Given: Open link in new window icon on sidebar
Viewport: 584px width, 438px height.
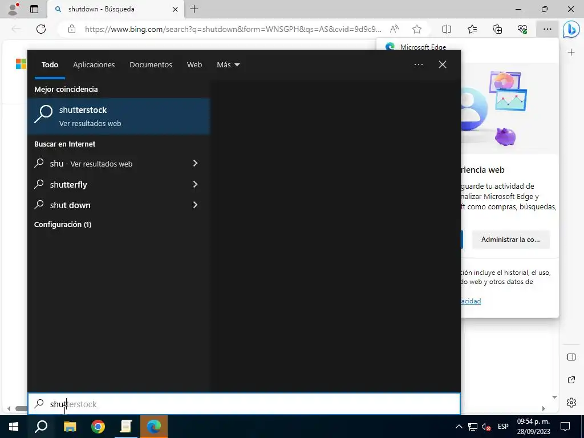Looking at the screenshot, I should pos(571,380).
